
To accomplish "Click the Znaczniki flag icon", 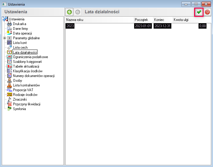I will [x=9, y=99].
